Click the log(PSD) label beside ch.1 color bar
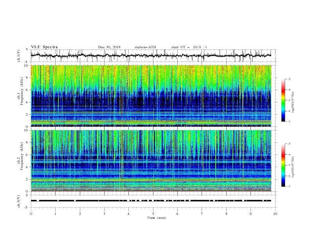310x240 pixels. point(293,102)
